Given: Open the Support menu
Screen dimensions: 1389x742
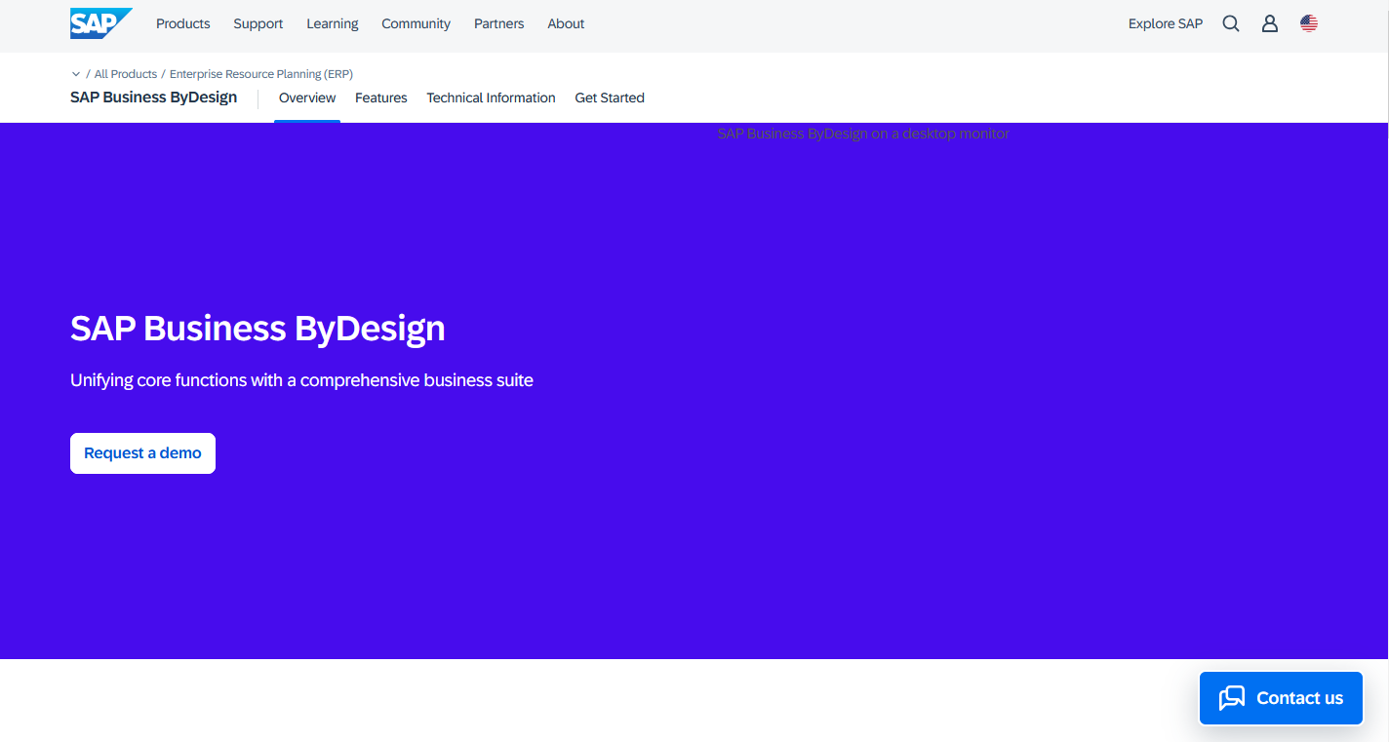Looking at the screenshot, I should point(258,22).
